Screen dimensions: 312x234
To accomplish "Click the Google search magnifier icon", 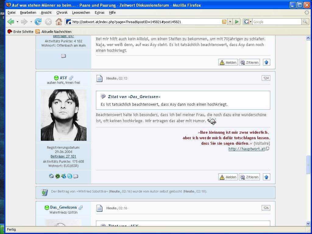I will tap(305, 22).
